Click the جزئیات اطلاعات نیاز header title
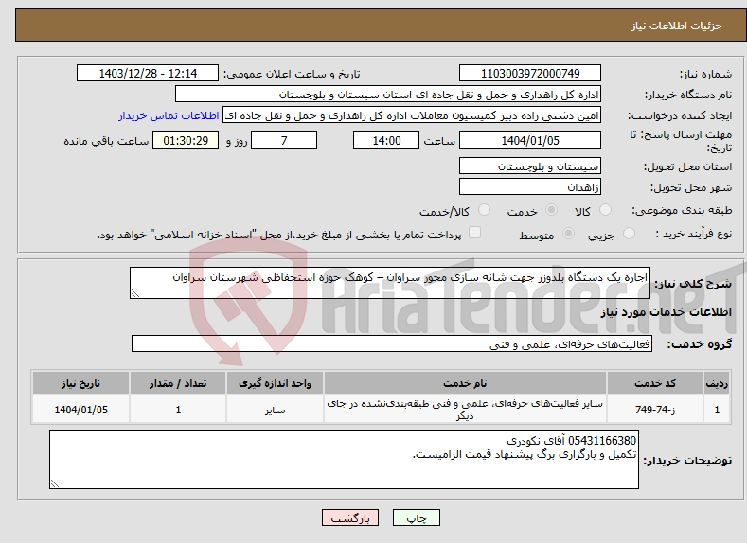Screen dimensions: 747x543 pyautogui.click(x=677, y=26)
